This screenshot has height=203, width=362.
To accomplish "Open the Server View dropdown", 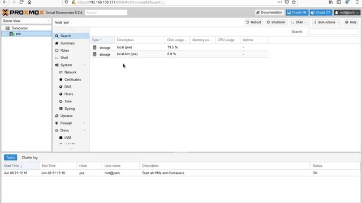I will [27, 21].
